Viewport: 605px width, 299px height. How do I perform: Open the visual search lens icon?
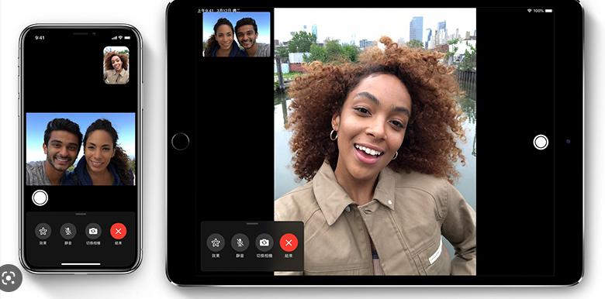click(9, 278)
